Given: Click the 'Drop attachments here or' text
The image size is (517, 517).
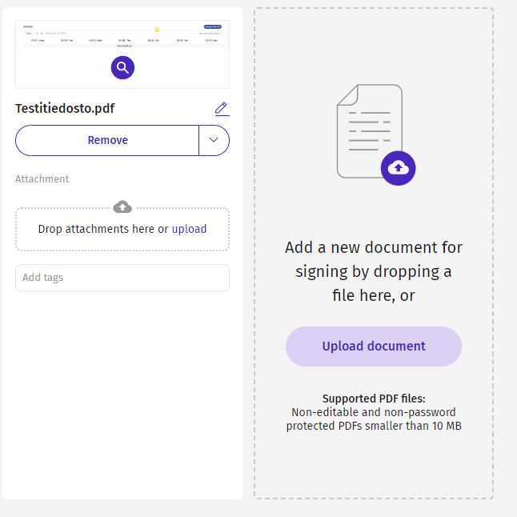Looking at the screenshot, I should [x=103, y=229].
